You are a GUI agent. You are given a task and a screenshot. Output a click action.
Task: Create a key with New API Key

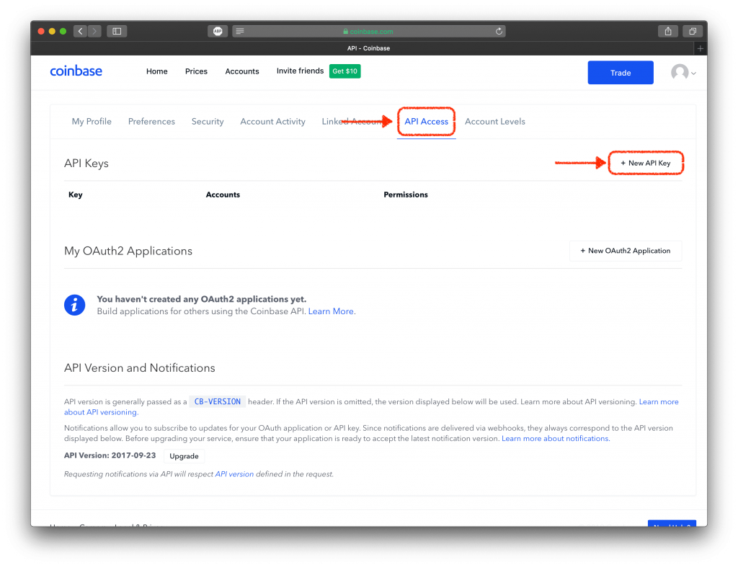click(645, 163)
